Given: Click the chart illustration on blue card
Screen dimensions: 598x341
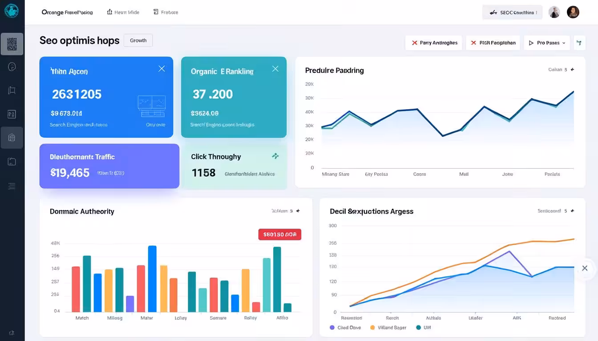Looking at the screenshot, I should click(152, 106).
